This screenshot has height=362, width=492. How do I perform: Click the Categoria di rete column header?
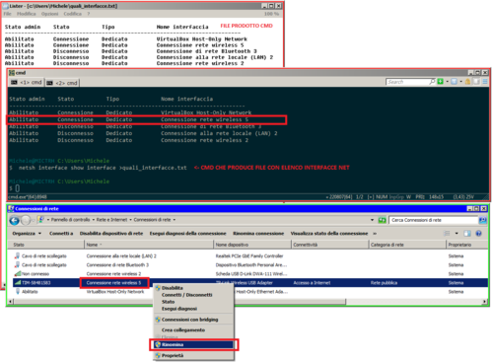[407, 245]
